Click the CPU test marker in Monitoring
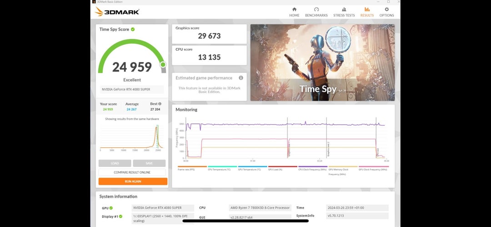 click(378, 153)
